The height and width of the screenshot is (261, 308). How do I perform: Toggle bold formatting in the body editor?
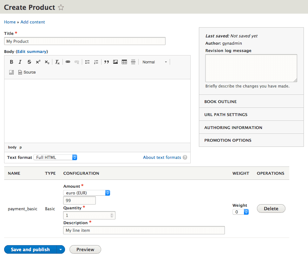[x=11, y=62]
